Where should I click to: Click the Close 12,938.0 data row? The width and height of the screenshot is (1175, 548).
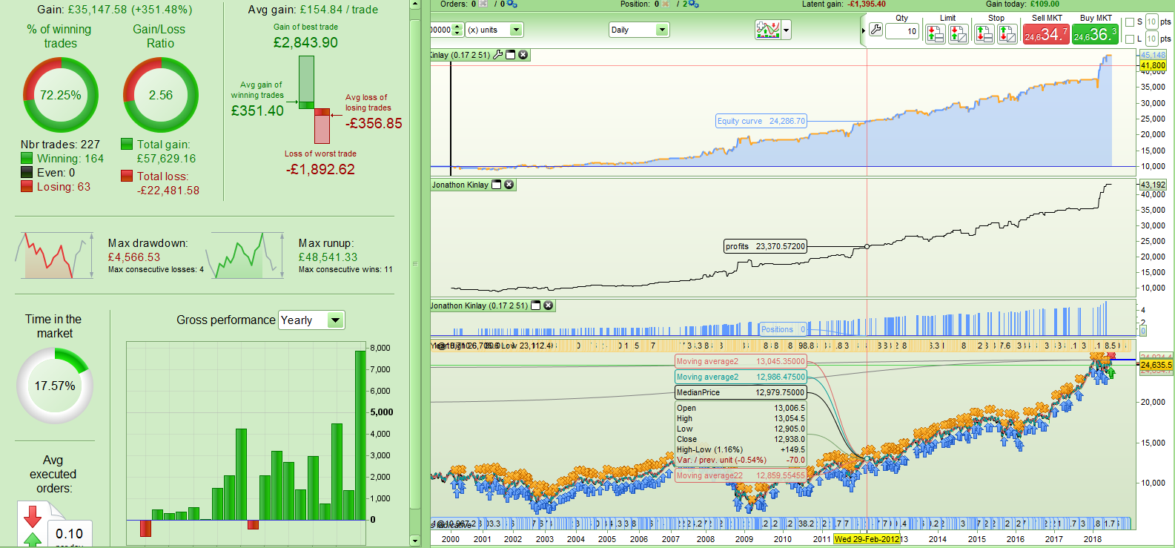point(740,439)
